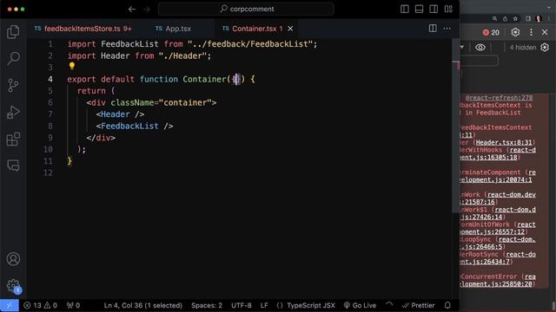Select the Container.tsx tab
Screen dimensions: 556x312
pyautogui.click(x=254, y=29)
